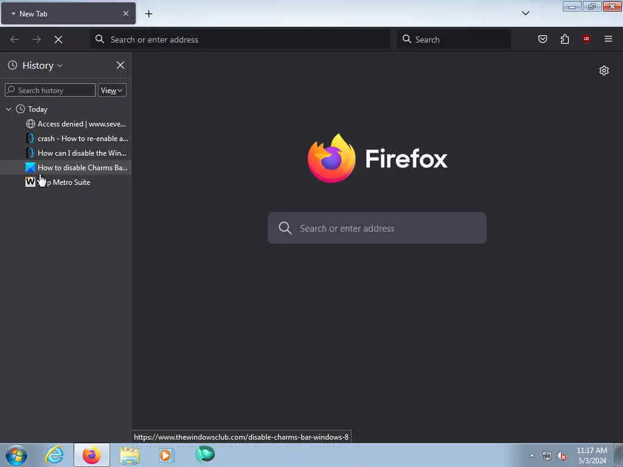This screenshot has height=467, width=623.
Task: Launch Windows Media Player from the taskbar
Action: click(167, 455)
